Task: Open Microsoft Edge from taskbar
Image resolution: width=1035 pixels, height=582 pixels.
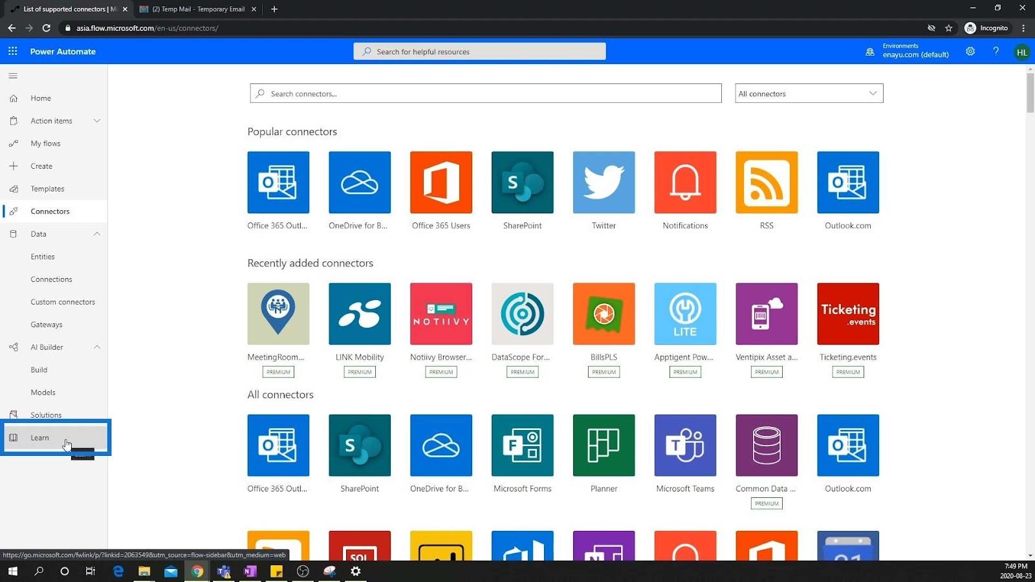Action: (x=118, y=571)
